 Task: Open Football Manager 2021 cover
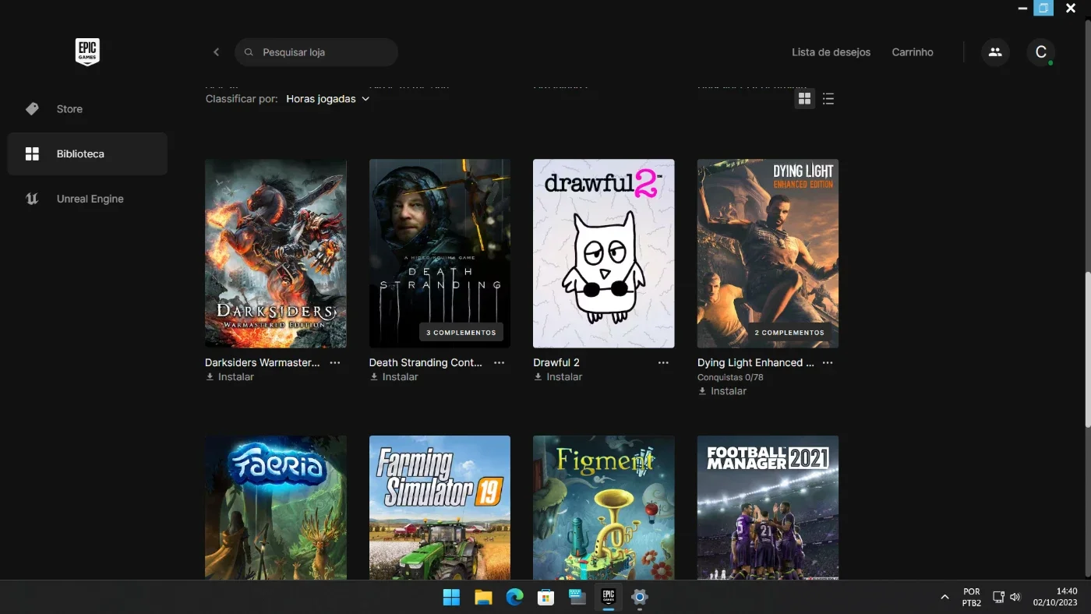click(x=768, y=507)
